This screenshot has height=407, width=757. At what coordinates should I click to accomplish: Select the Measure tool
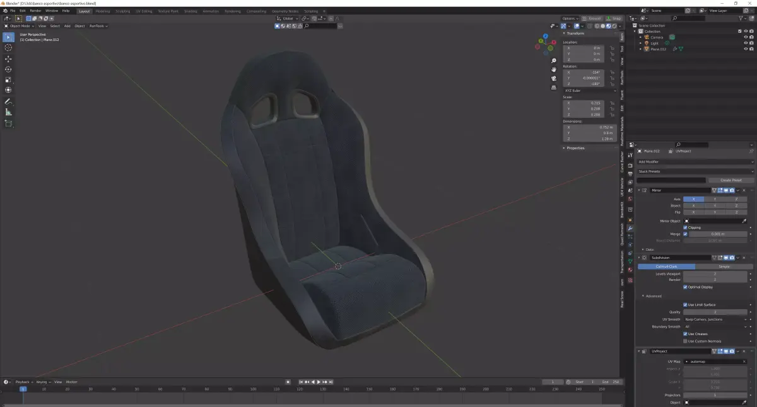coord(8,112)
